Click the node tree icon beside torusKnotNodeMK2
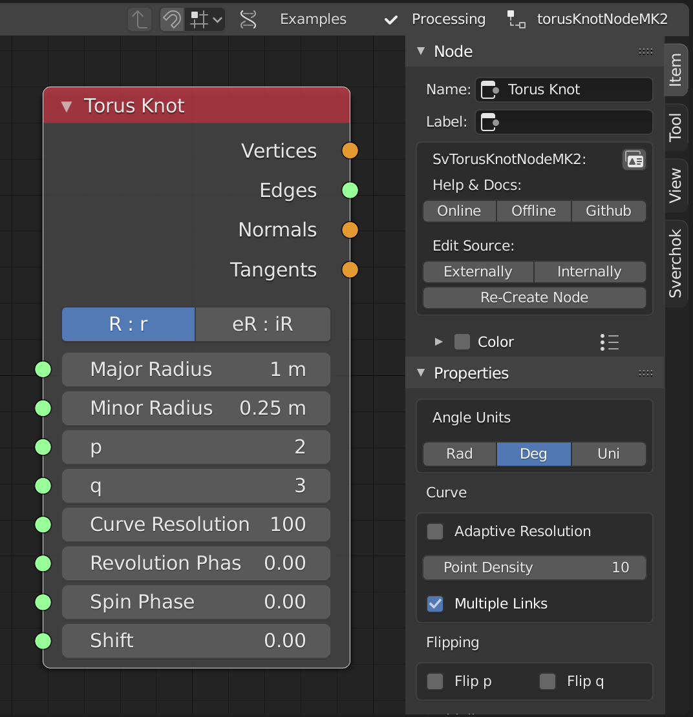This screenshot has width=693, height=717. coord(517,19)
